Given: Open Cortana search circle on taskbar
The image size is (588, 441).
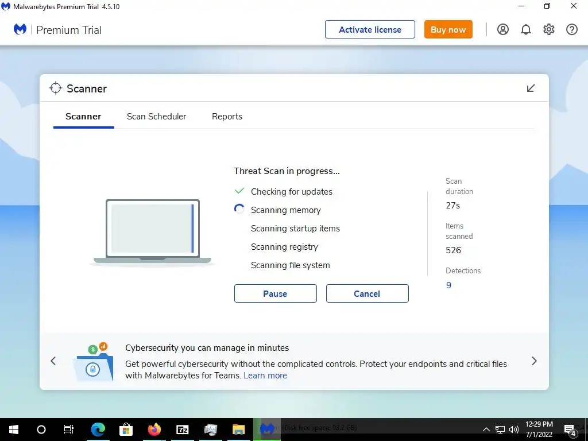Looking at the screenshot, I should tap(41, 430).
